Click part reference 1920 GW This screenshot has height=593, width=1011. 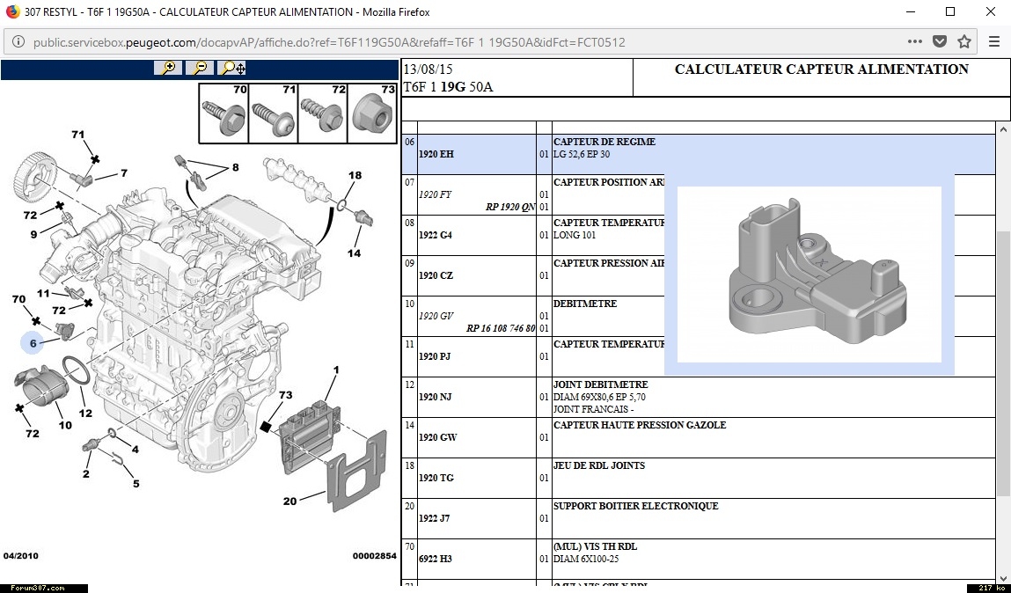pyautogui.click(x=437, y=437)
